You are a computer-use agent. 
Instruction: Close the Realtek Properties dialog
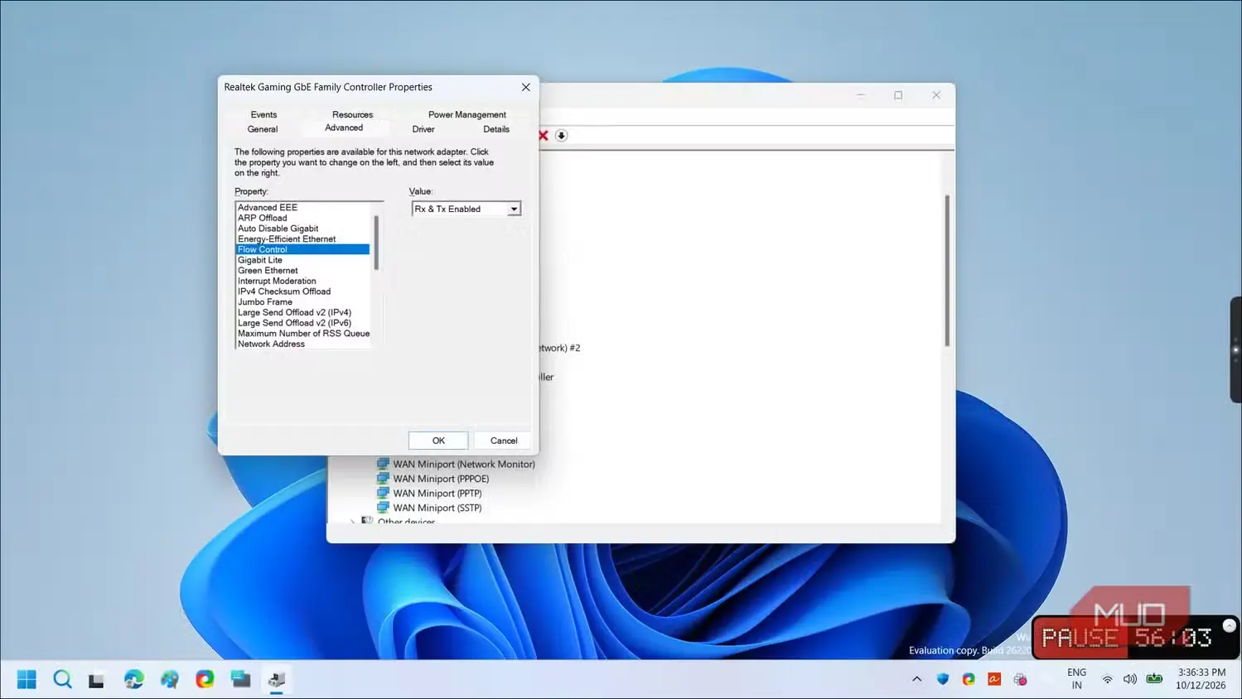(x=525, y=87)
